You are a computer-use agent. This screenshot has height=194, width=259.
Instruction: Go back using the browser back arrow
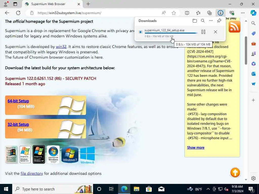(7, 13)
